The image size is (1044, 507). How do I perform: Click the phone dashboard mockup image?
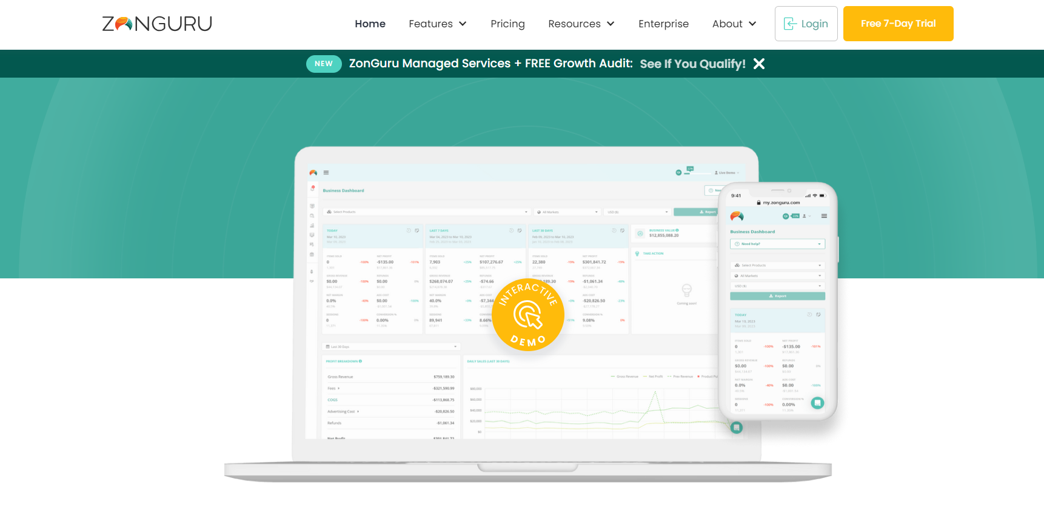pyautogui.click(x=778, y=301)
